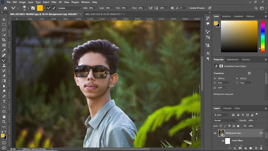Open the Brush Settings panel icon
The height and width of the screenshot is (151, 268).
(x=208, y=32)
